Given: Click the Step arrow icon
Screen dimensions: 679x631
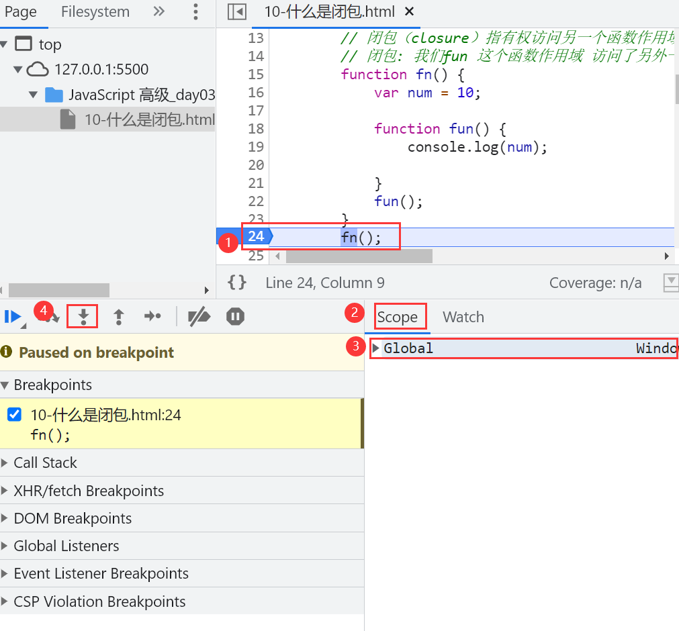Looking at the screenshot, I should coord(153,317).
